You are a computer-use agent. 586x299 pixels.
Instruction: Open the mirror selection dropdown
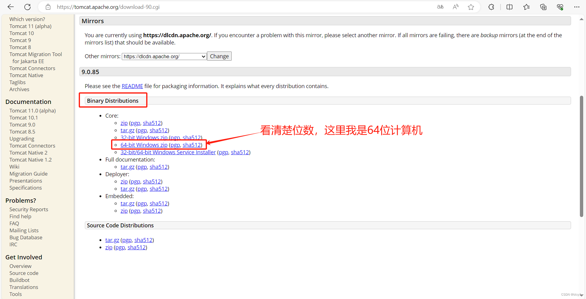tap(164, 56)
